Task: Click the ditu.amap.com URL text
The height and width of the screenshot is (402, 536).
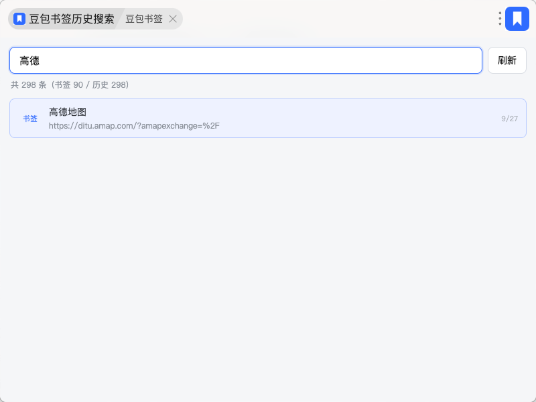Action: 134,126
